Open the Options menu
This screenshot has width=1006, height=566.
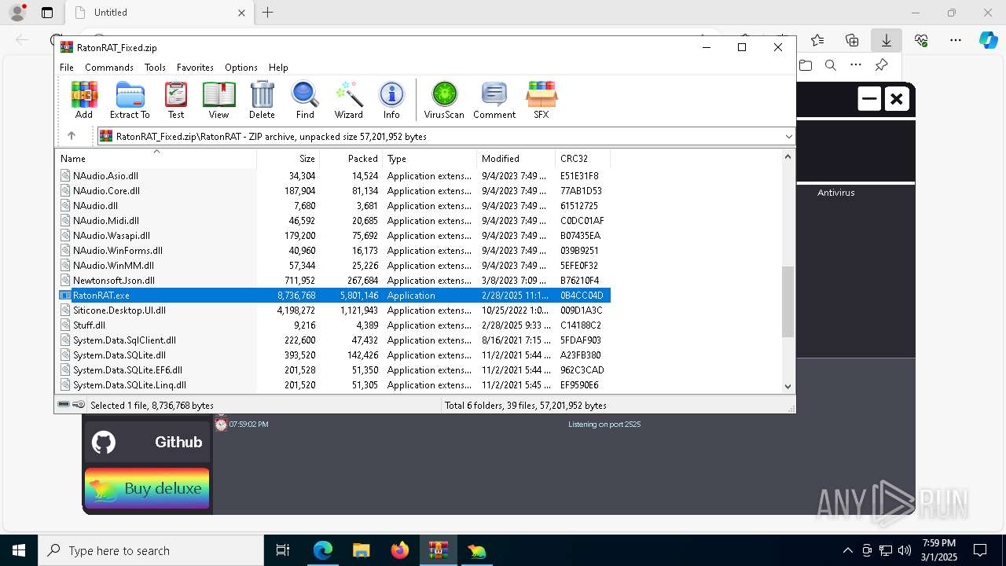(x=241, y=68)
